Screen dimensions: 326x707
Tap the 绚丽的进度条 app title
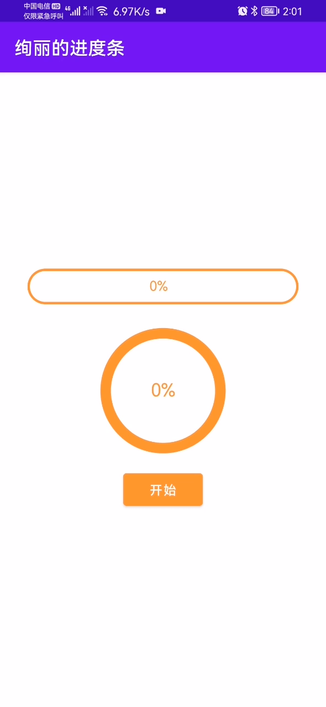point(70,48)
